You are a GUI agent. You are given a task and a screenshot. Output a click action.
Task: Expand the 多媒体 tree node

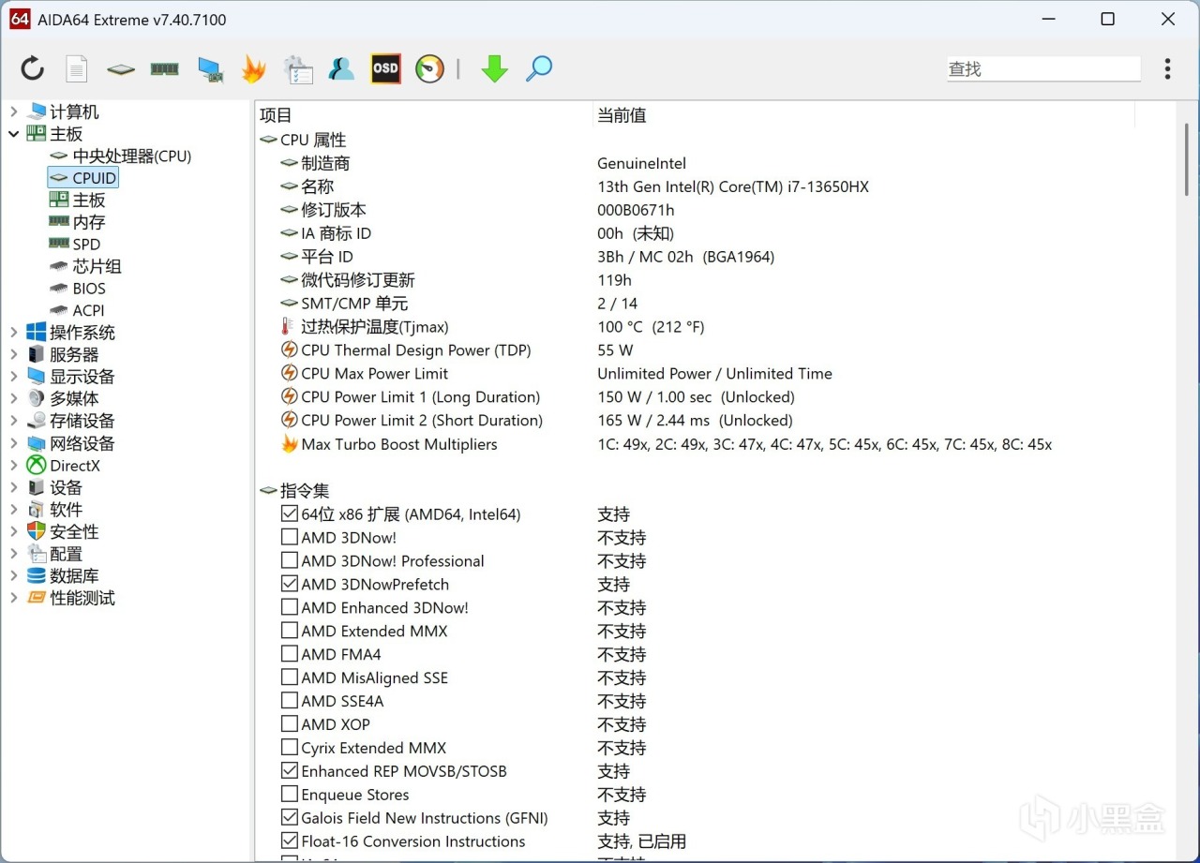coord(13,398)
